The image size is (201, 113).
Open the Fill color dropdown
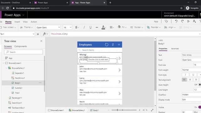(x=122, y=27)
